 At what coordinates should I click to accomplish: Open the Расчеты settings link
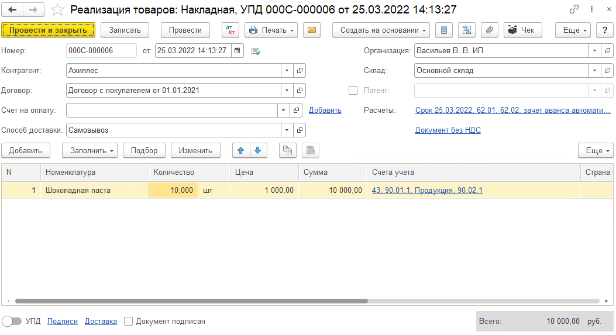(x=512, y=110)
